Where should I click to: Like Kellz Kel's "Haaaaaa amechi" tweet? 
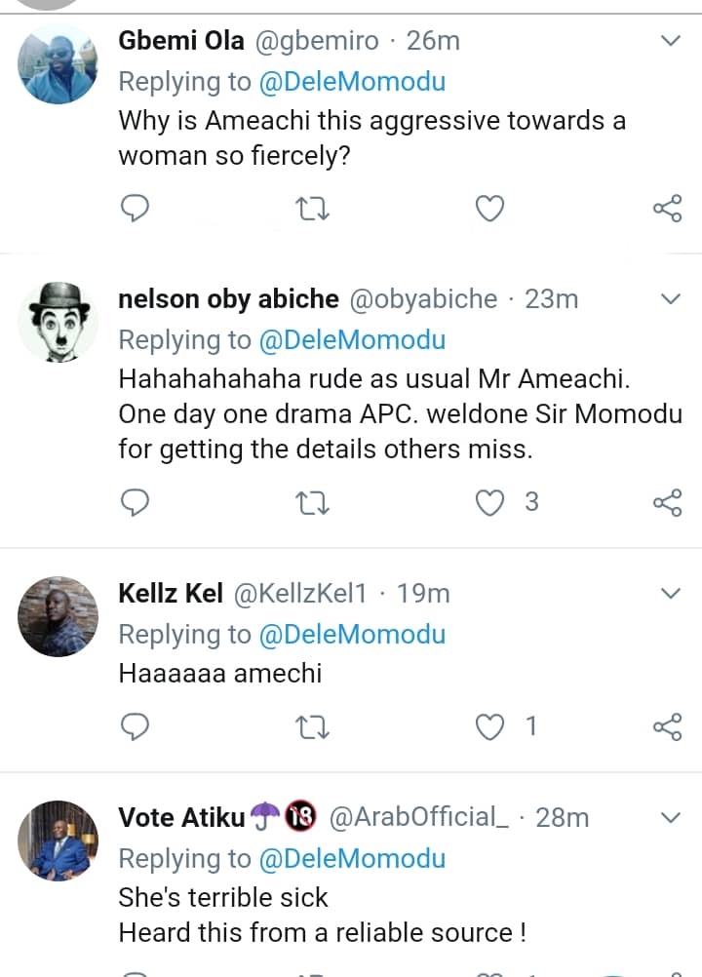point(489,726)
